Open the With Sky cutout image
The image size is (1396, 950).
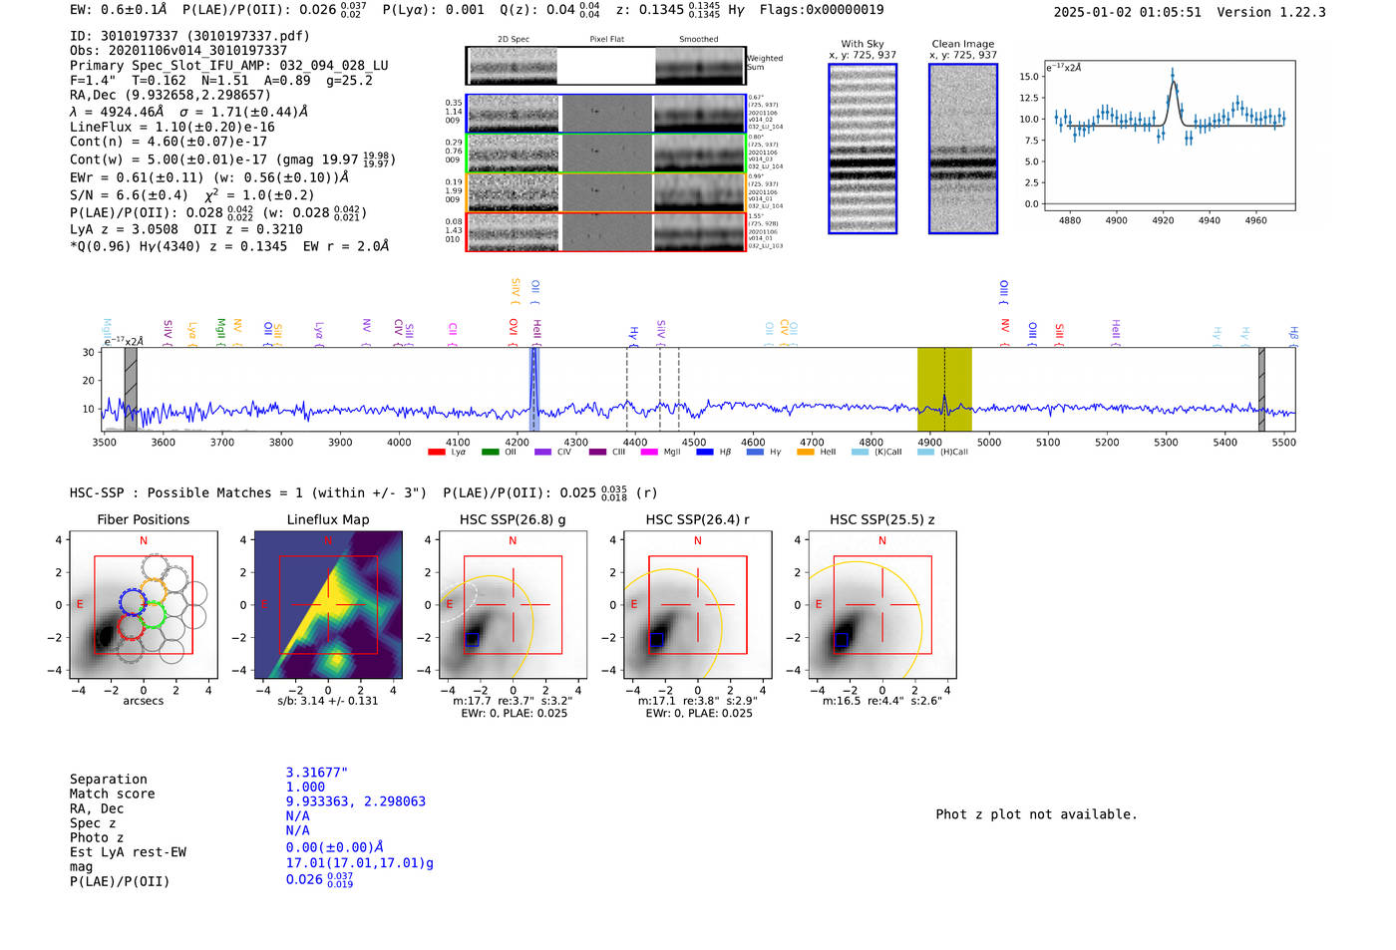pyautogui.click(x=863, y=149)
